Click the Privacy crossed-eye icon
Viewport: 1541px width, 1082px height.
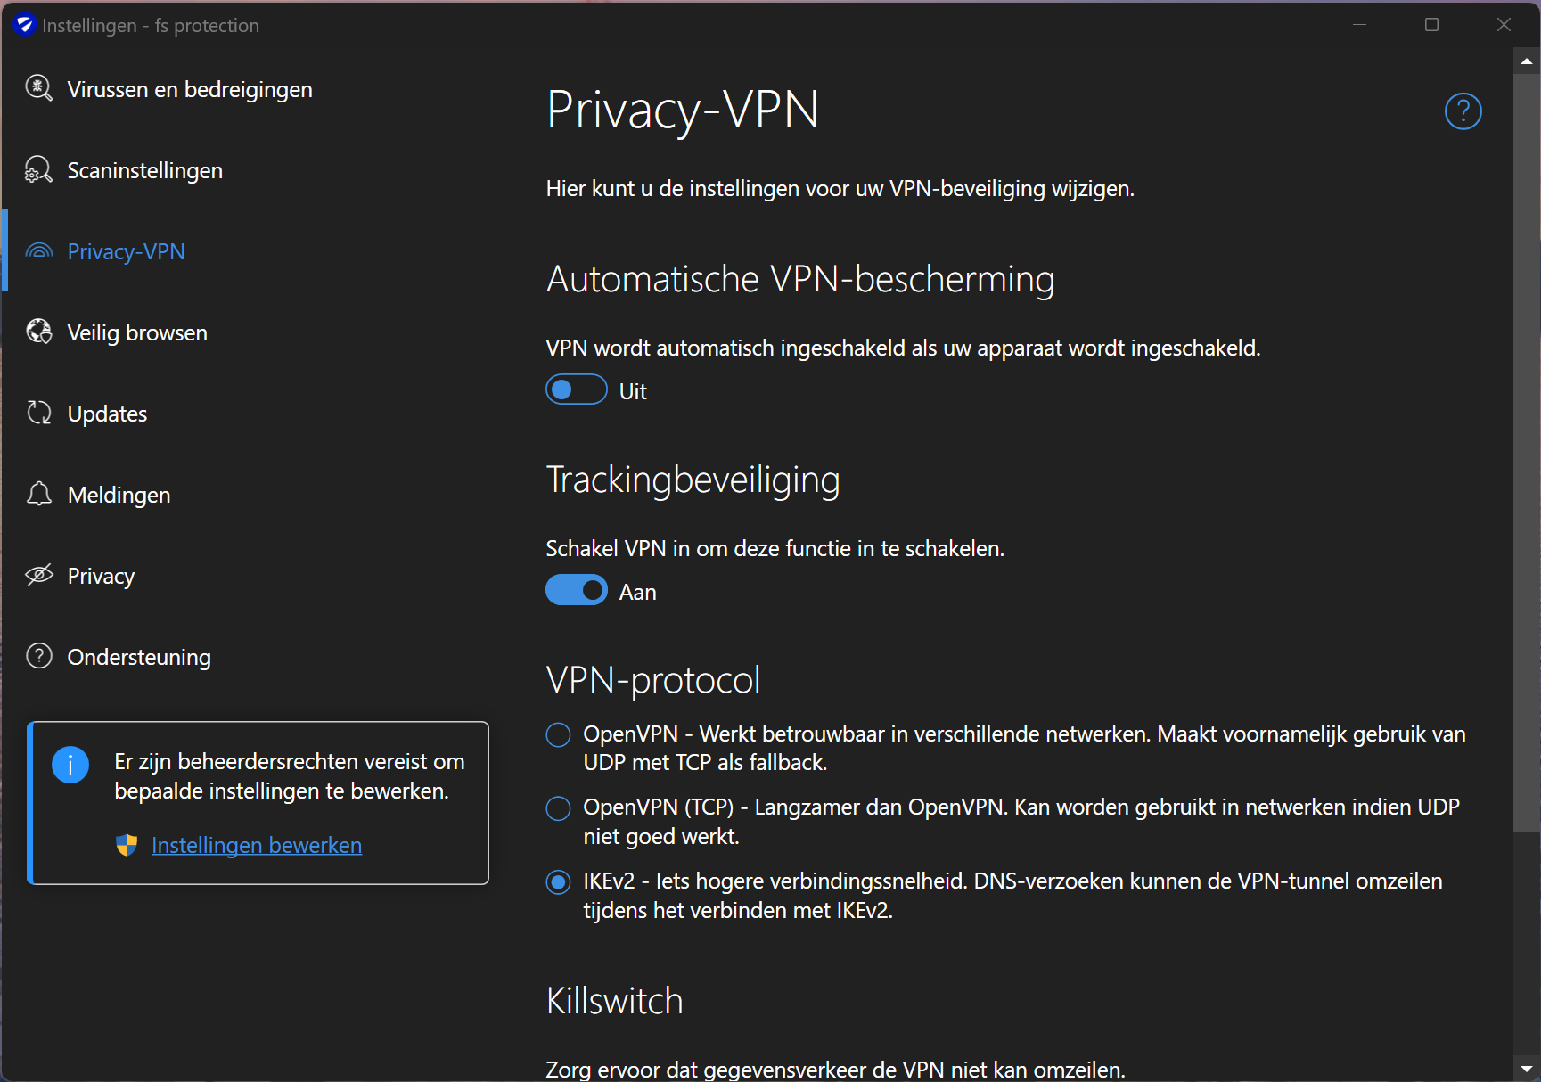tap(39, 575)
